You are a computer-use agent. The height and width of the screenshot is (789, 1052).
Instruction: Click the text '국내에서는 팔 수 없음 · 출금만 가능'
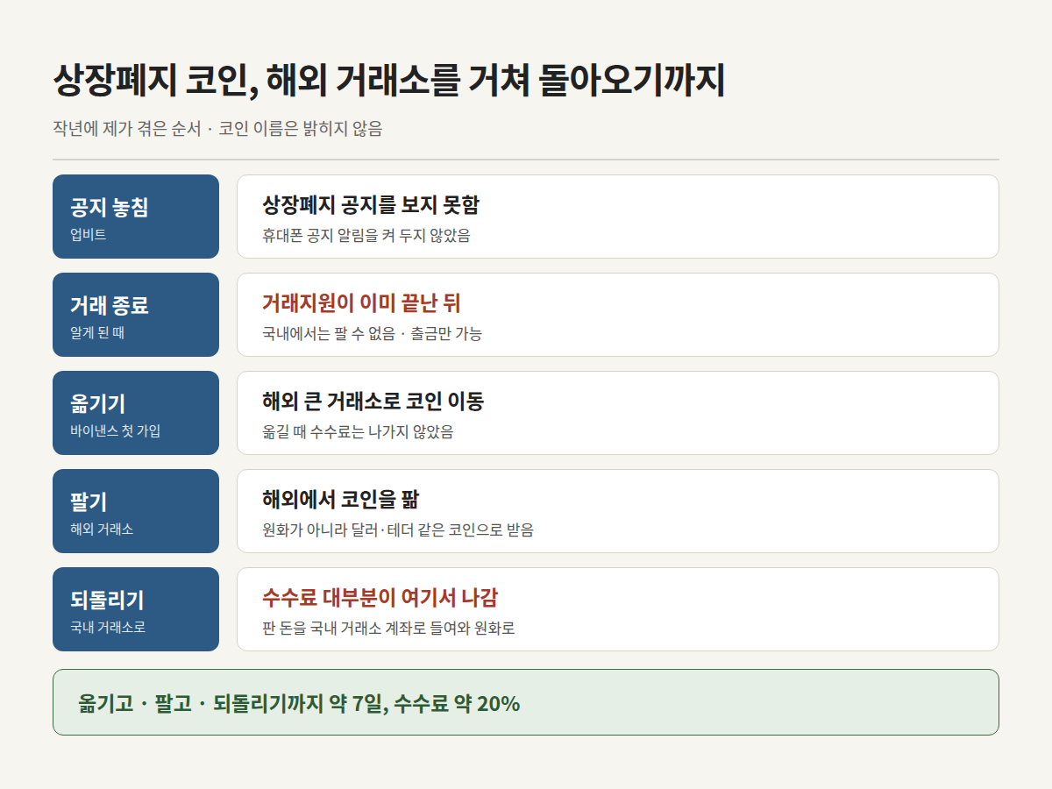[372, 333]
